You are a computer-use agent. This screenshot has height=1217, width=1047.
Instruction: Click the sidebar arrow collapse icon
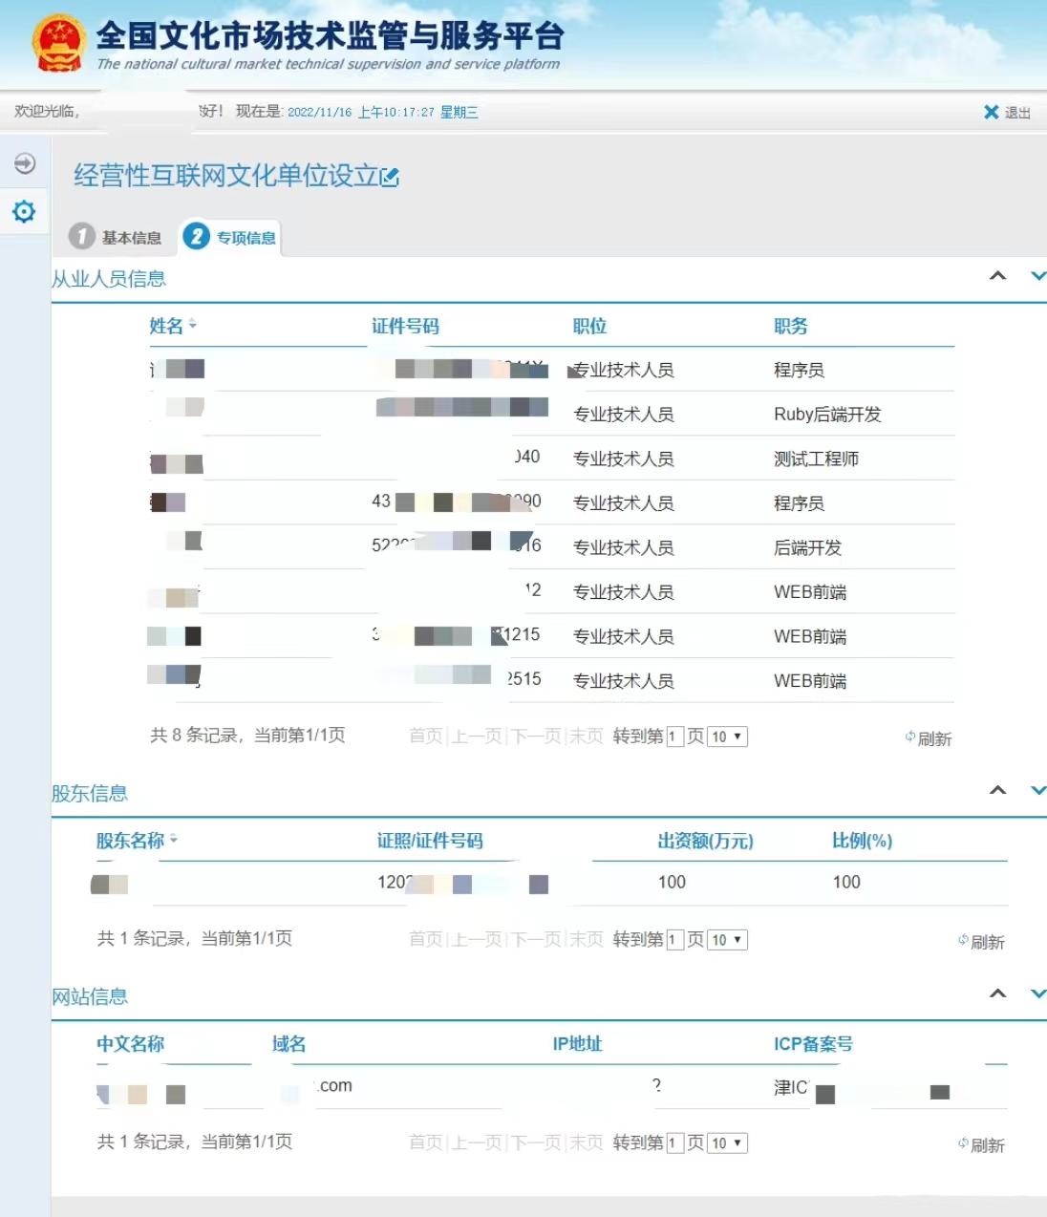25,163
